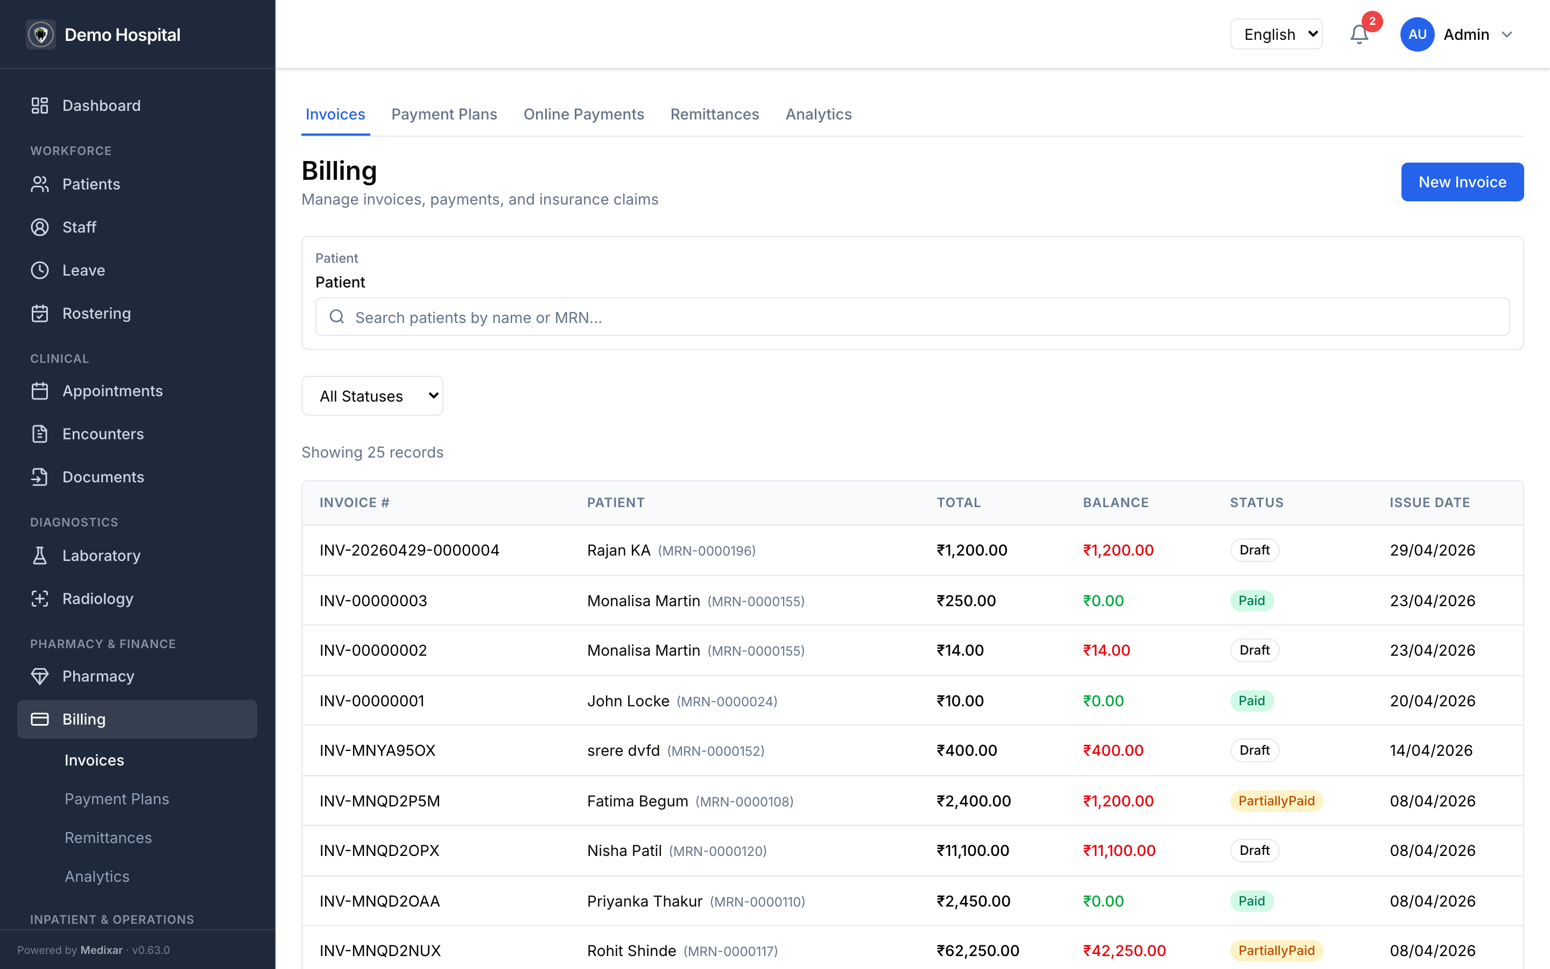
Task: Open invoice INV-MNQD2OAA
Action: tap(380, 901)
